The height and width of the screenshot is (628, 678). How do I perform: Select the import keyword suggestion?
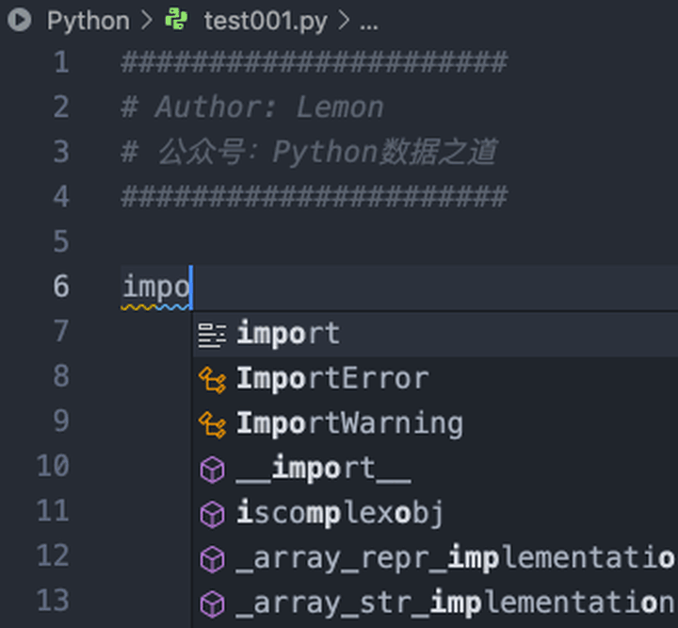[x=288, y=334]
